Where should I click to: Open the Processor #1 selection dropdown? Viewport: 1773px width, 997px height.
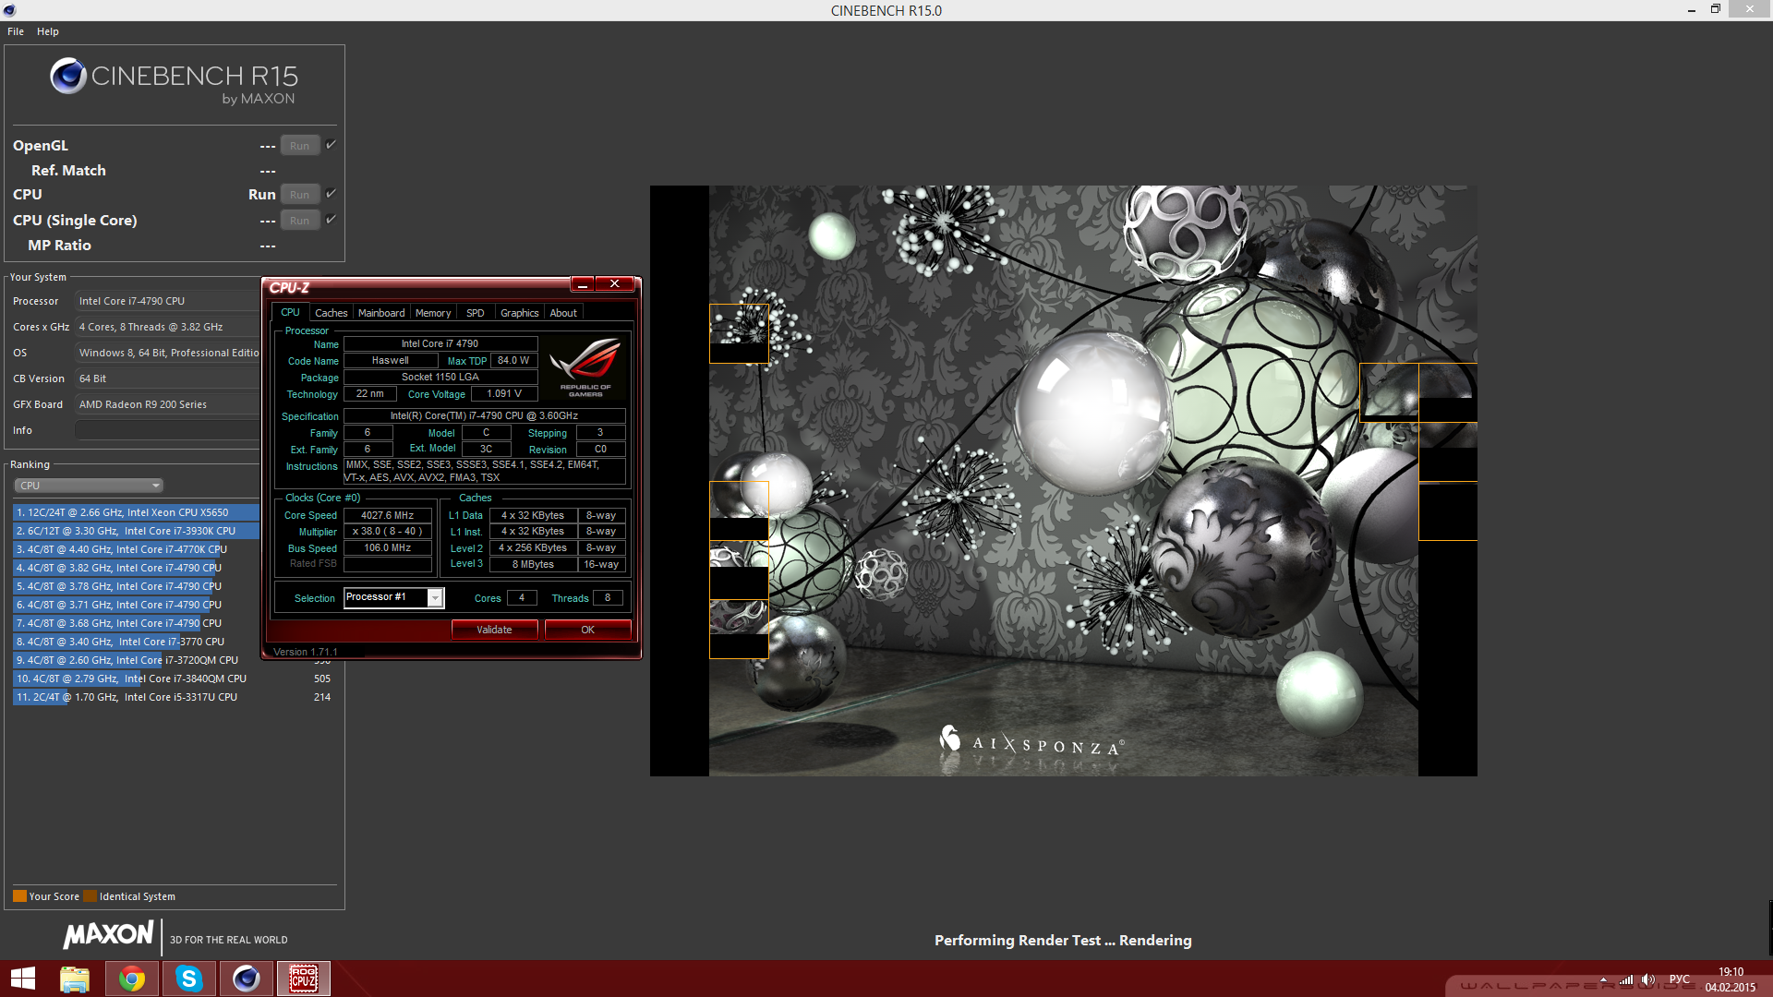tap(394, 598)
